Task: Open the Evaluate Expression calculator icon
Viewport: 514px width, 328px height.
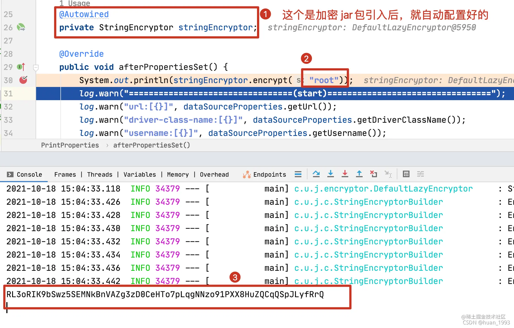Action: pyautogui.click(x=406, y=174)
